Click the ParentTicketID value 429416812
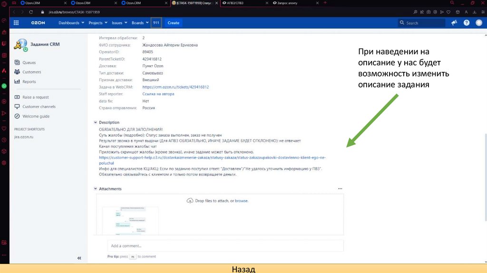The image size is (487, 273). coord(152,59)
